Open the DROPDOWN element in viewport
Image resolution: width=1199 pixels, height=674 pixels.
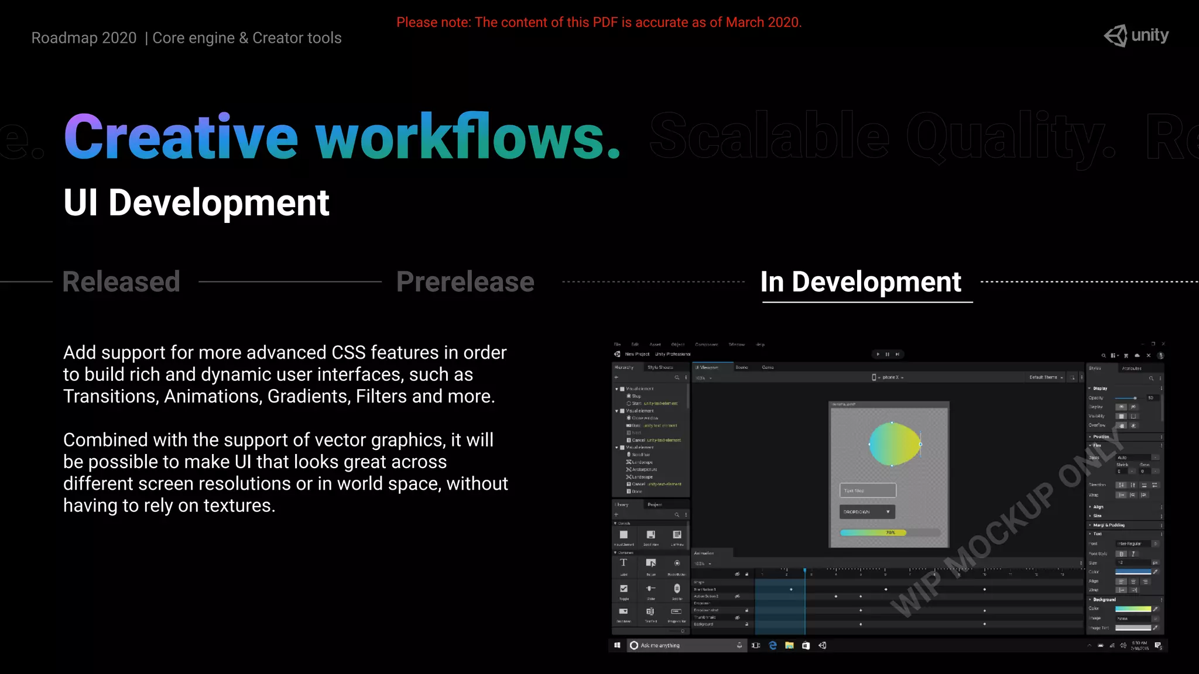[868, 512]
